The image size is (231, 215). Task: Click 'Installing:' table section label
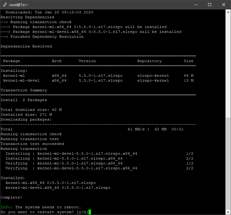click(x=14, y=71)
